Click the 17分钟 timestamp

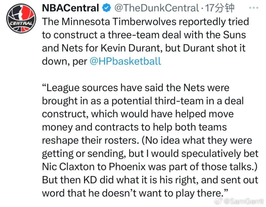pyautogui.click(x=220, y=8)
